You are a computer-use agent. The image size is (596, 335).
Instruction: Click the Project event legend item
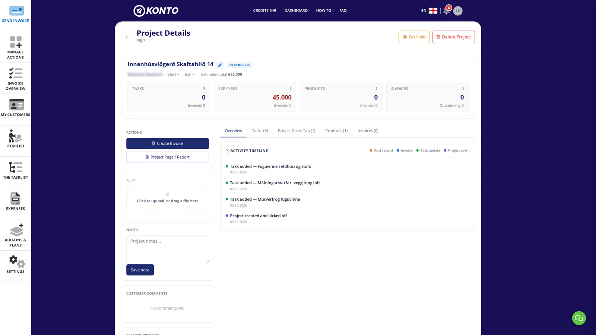click(457, 151)
